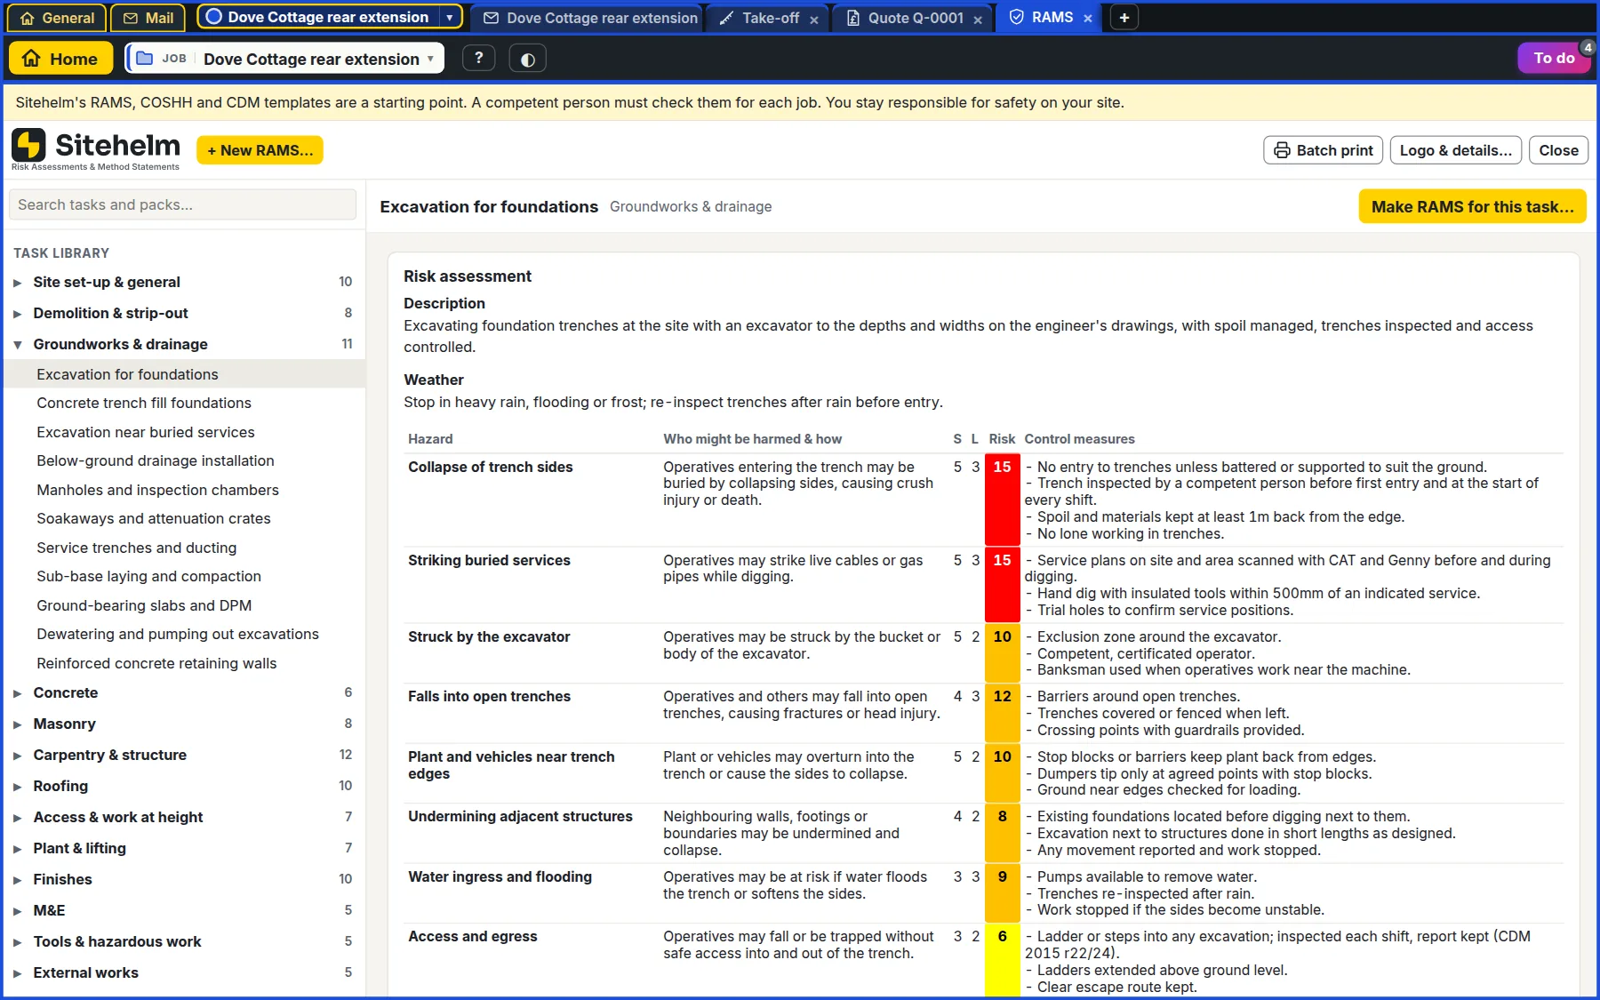Open the Dove Cottage workspace dropdown arrow
This screenshot has height=1000, width=1600.
[450, 17]
